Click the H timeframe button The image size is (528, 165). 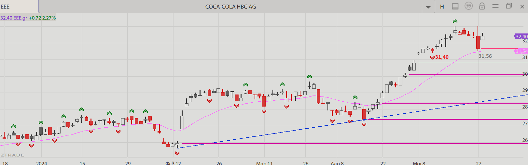click(x=442, y=6)
